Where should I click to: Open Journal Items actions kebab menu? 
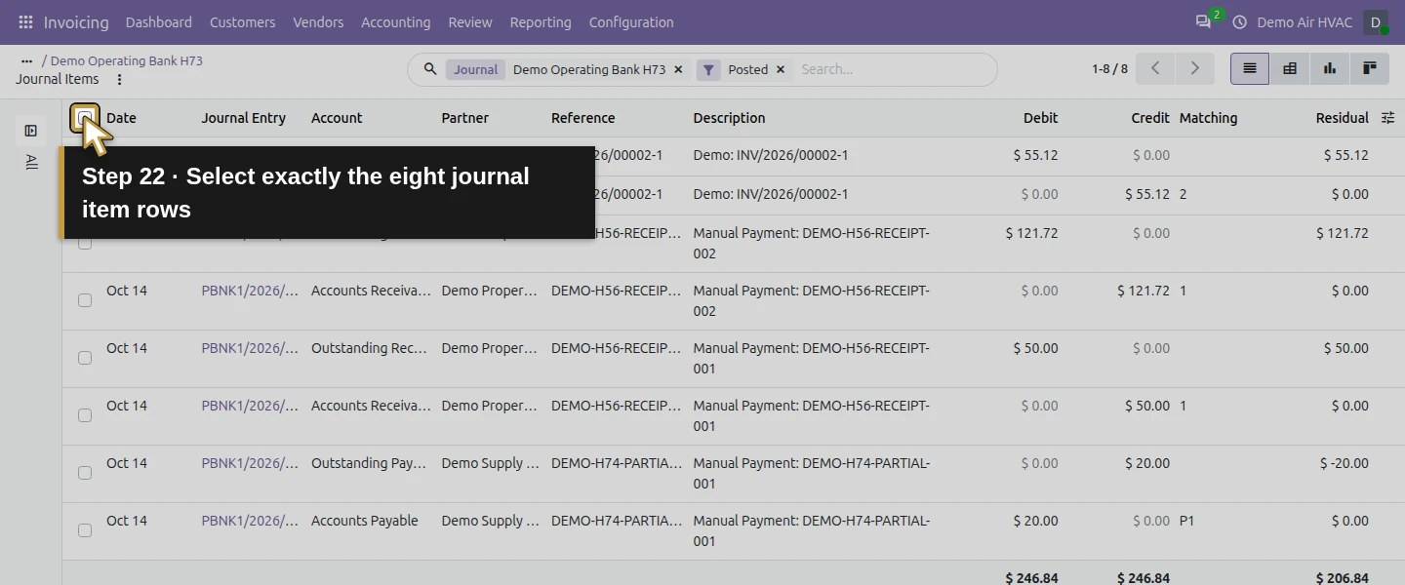coord(119,80)
